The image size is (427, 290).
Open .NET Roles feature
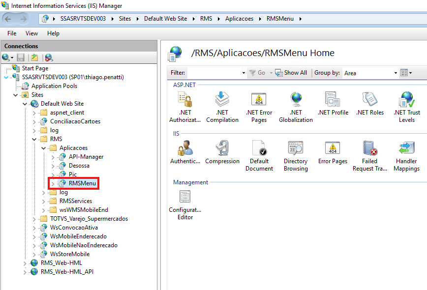pos(370,103)
